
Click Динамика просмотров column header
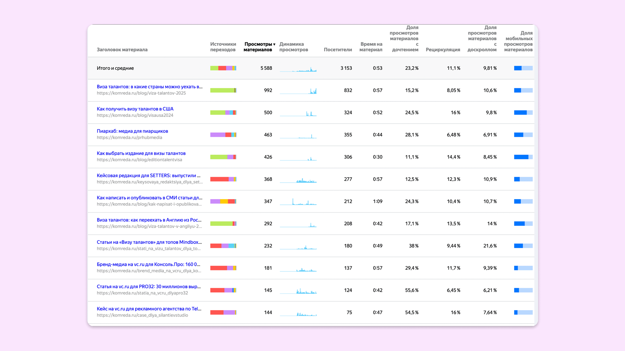point(293,47)
